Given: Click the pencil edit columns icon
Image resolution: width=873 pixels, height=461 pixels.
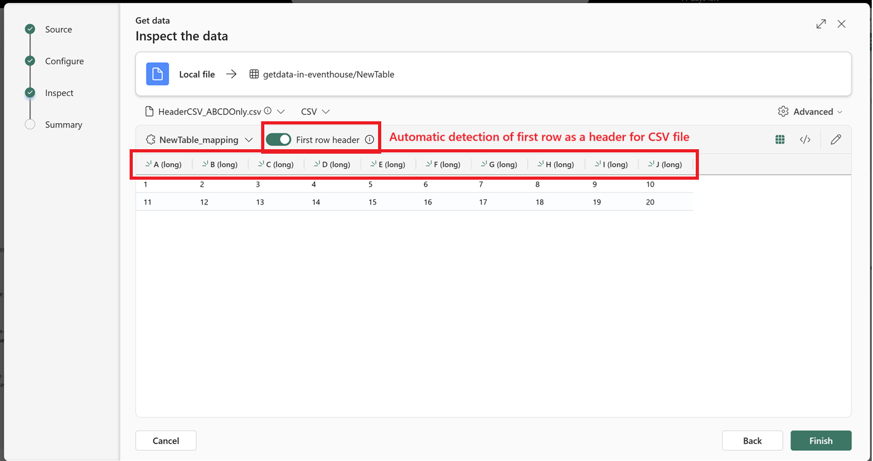Looking at the screenshot, I should tap(836, 140).
